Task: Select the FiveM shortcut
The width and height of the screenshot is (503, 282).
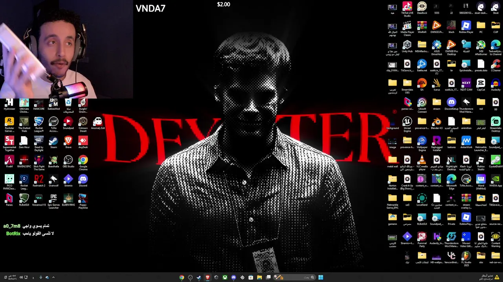Action: pos(9,162)
